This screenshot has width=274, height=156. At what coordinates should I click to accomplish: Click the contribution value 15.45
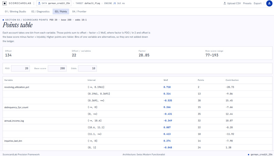[229, 101]
